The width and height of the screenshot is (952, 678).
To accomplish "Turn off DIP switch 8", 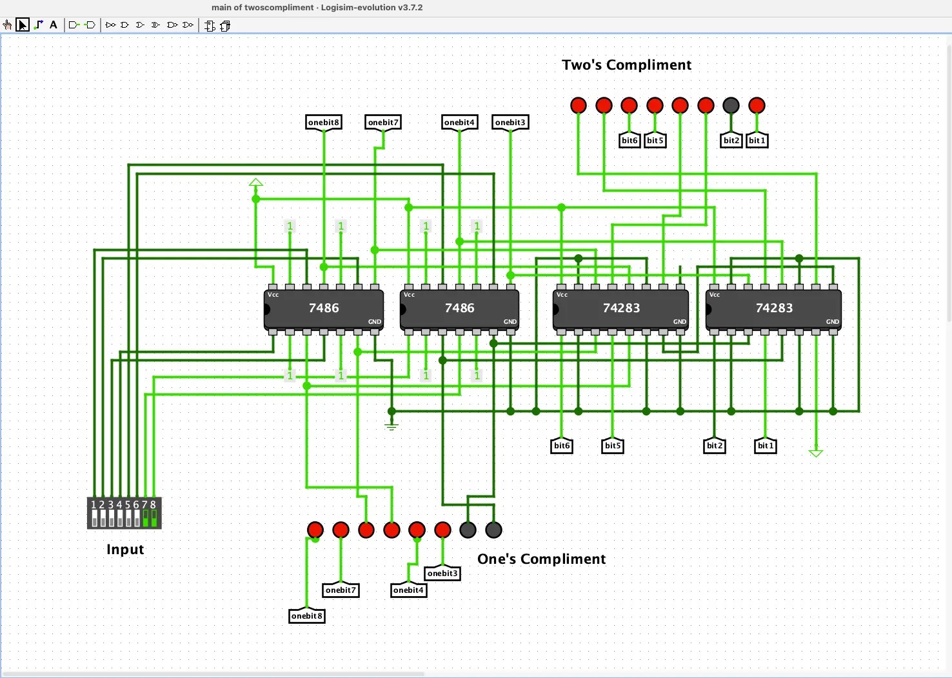I will [154, 517].
